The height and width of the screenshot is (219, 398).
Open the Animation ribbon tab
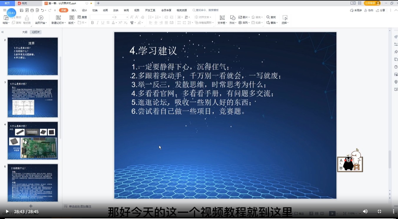click(105, 10)
